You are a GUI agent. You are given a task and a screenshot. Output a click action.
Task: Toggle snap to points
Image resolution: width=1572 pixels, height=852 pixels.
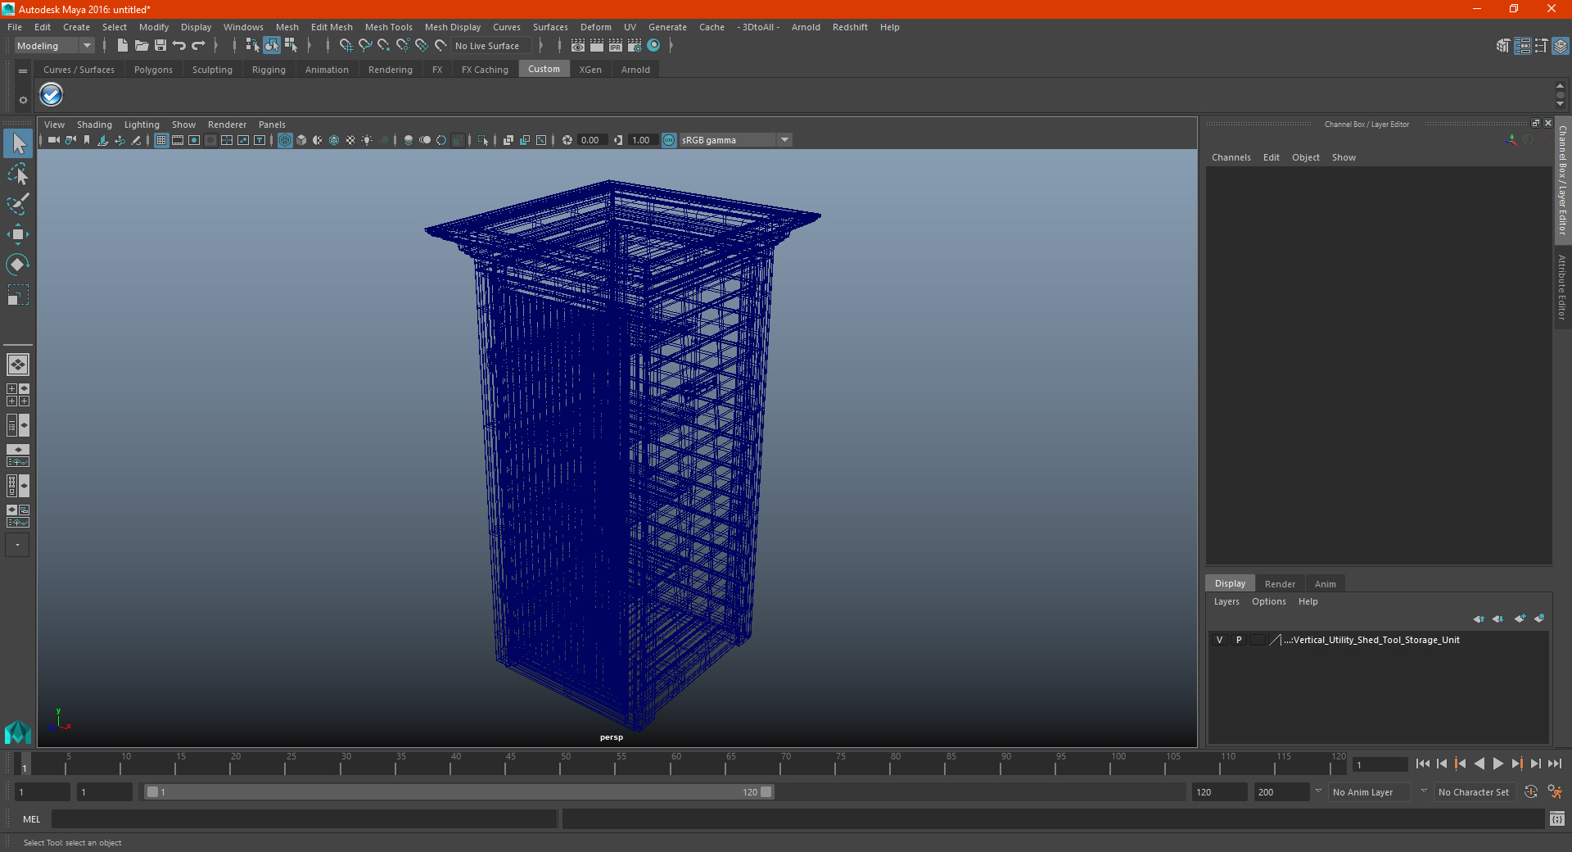(384, 46)
